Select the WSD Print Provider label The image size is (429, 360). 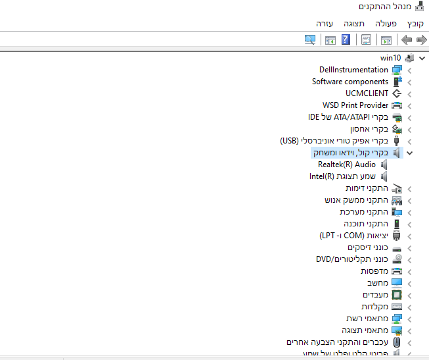pyautogui.click(x=355, y=105)
